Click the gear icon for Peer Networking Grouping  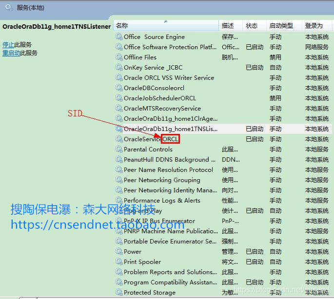coord(118,180)
